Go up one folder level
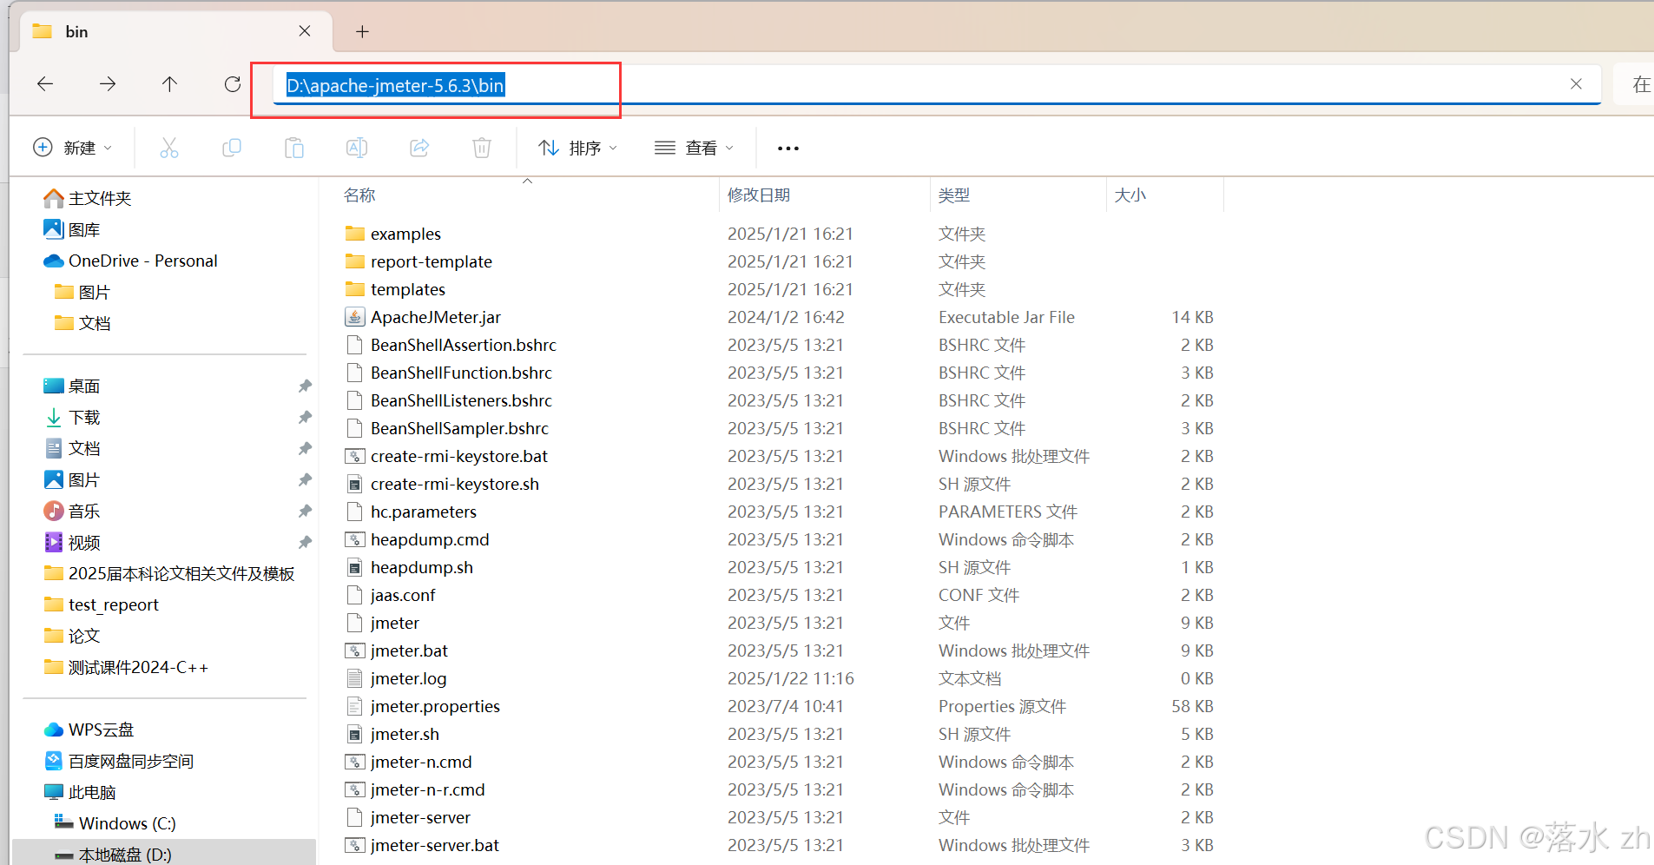 point(169,84)
